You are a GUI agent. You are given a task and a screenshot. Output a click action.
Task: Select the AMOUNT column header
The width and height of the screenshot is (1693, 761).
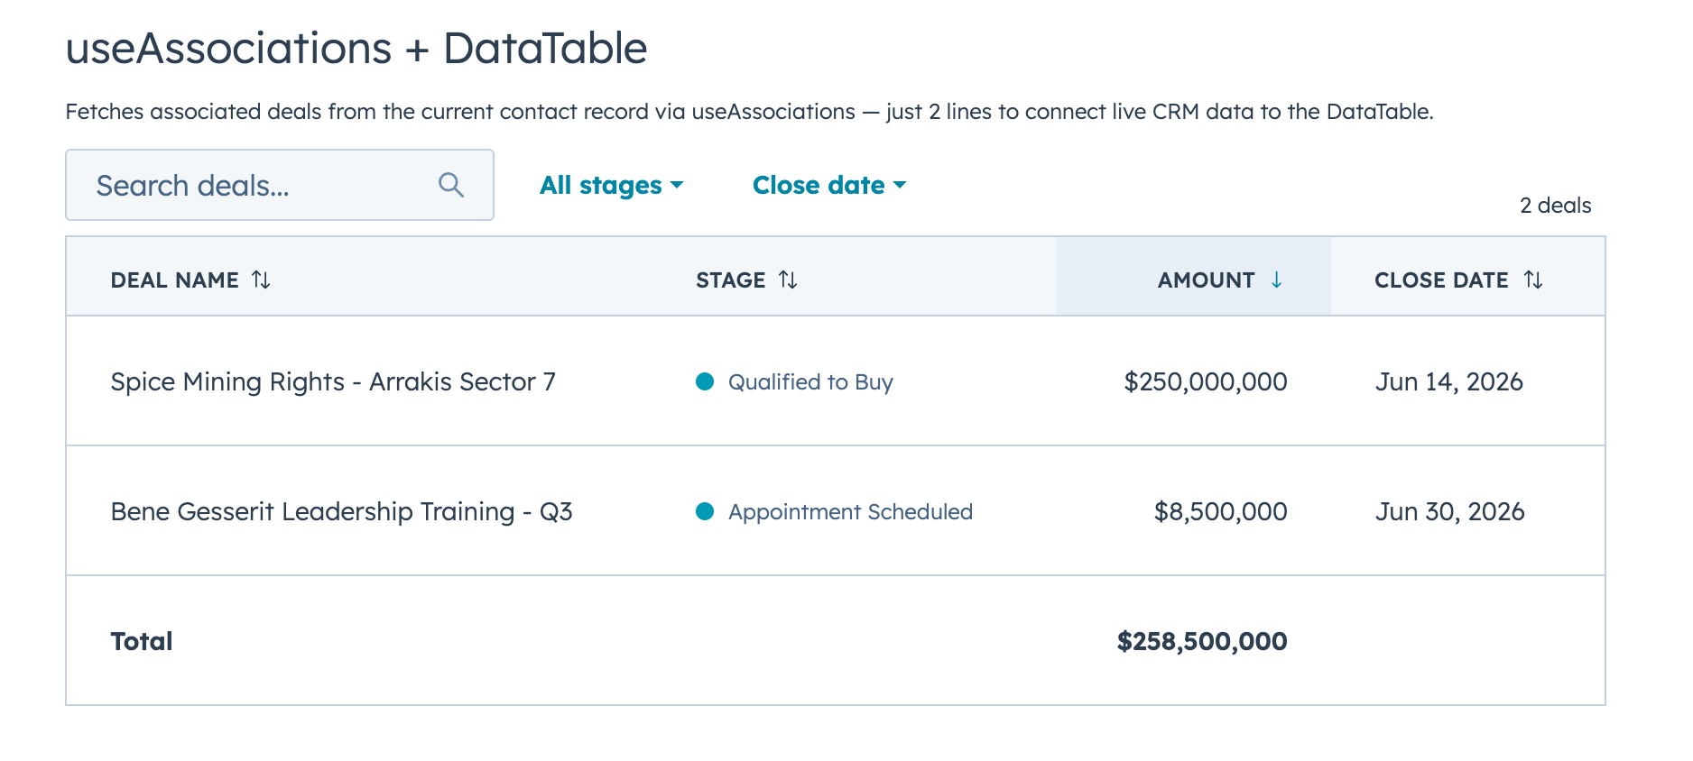pos(1206,280)
